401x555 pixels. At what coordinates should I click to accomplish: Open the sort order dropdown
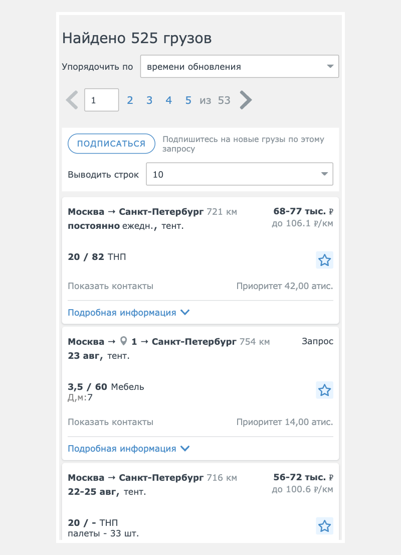(240, 67)
